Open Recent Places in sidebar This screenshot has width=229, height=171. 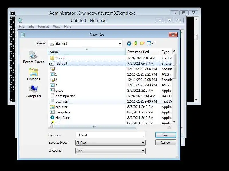[33, 57]
